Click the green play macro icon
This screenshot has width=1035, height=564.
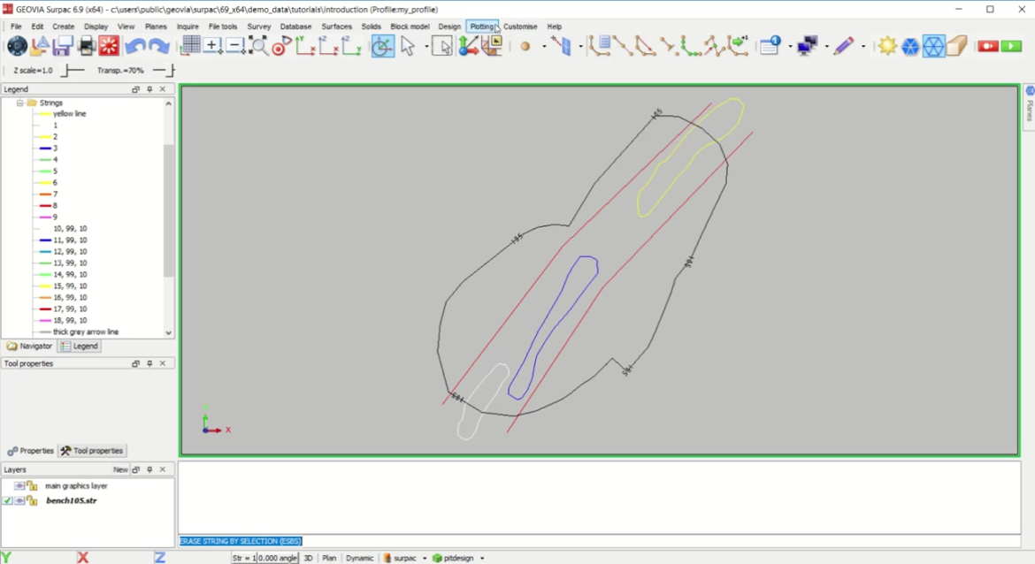[x=1011, y=46]
